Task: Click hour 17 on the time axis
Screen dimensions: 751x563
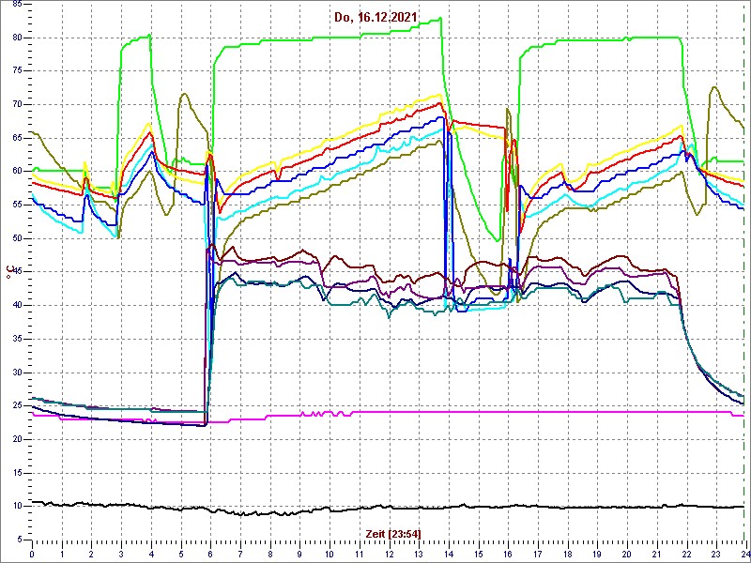Action: coord(537,555)
